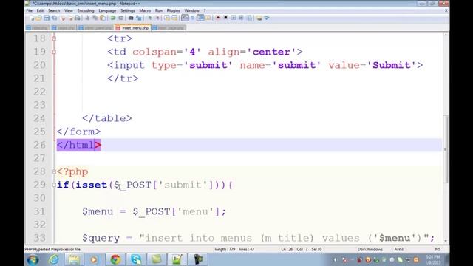Open the Settings menu
This screenshot has width=473, height=266.
[x=128, y=10]
